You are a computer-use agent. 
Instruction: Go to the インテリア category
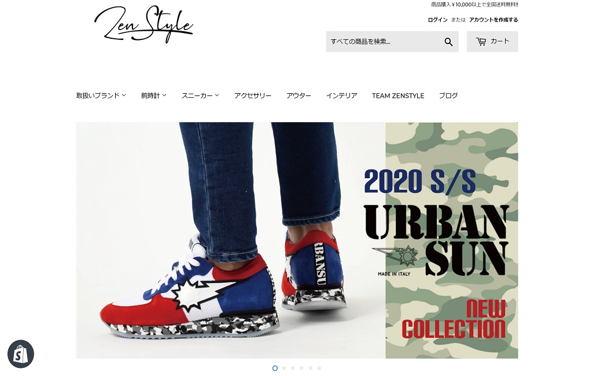[341, 95]
